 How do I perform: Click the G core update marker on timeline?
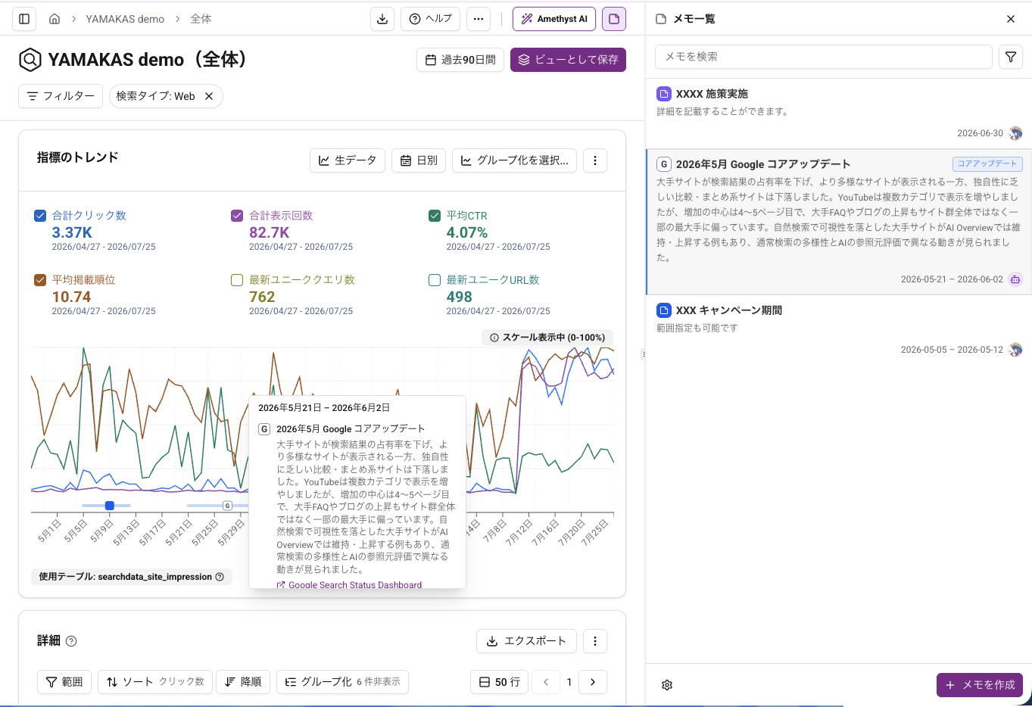click(x=227, y=506)
